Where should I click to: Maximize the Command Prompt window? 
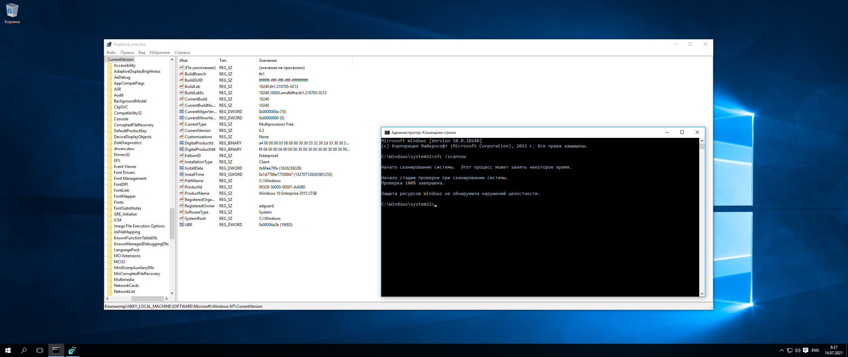click(x=682, y=133)
